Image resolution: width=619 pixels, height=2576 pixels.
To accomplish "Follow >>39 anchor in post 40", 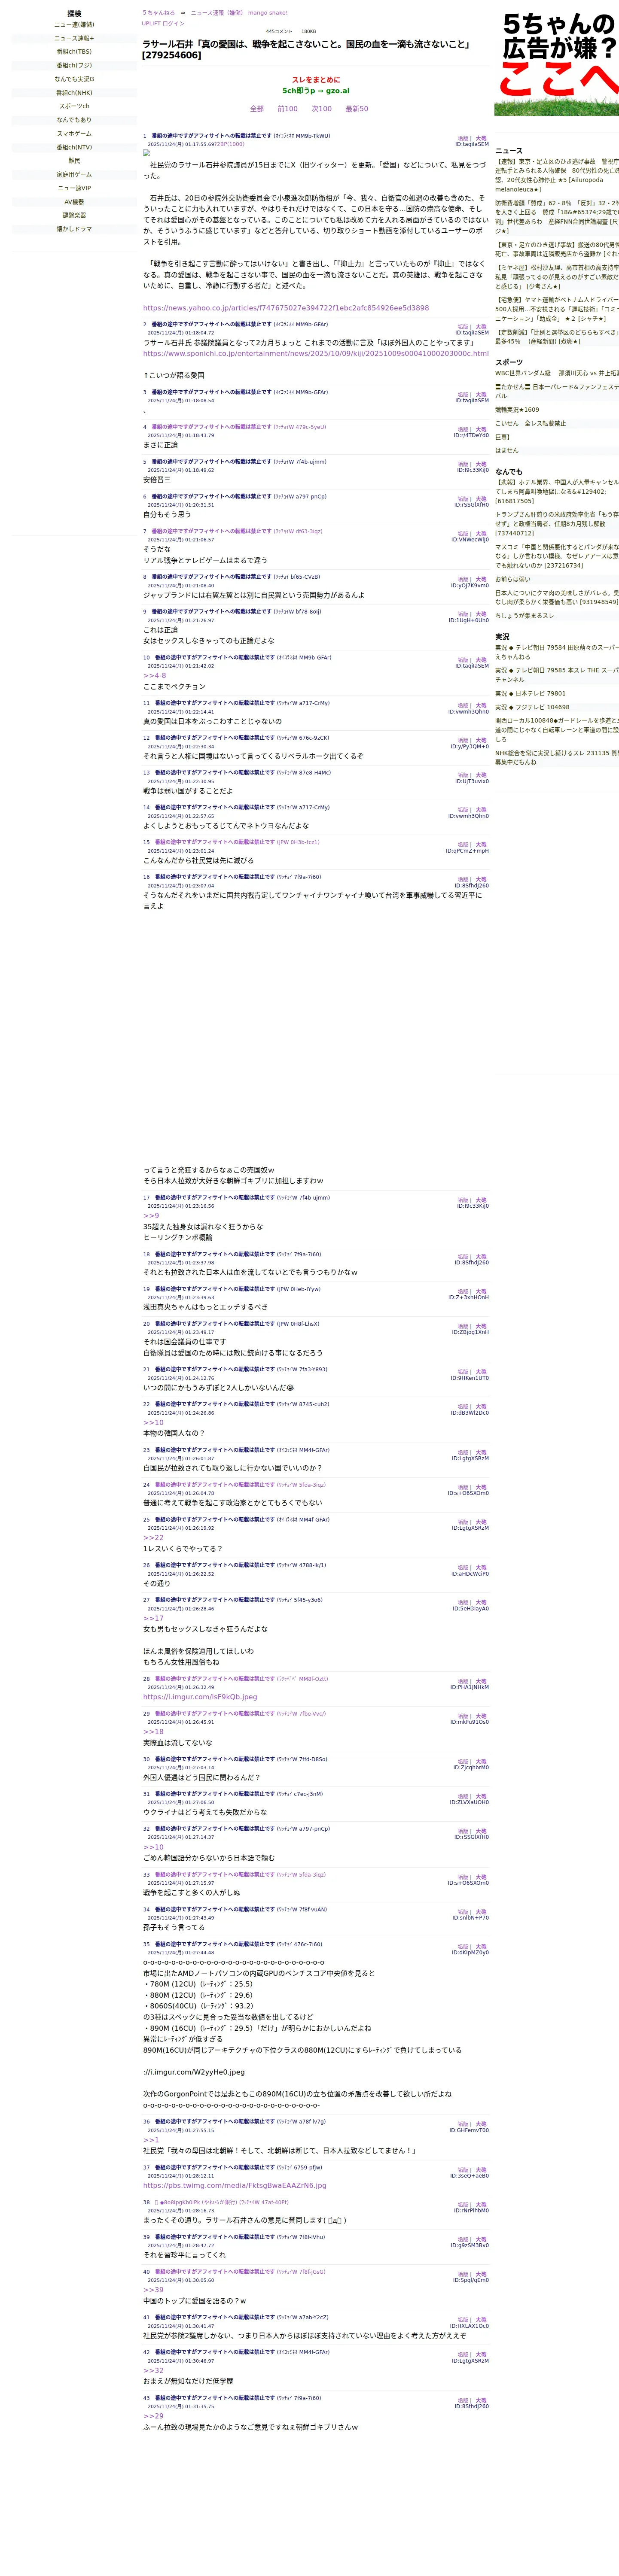I will [153, 2290].
